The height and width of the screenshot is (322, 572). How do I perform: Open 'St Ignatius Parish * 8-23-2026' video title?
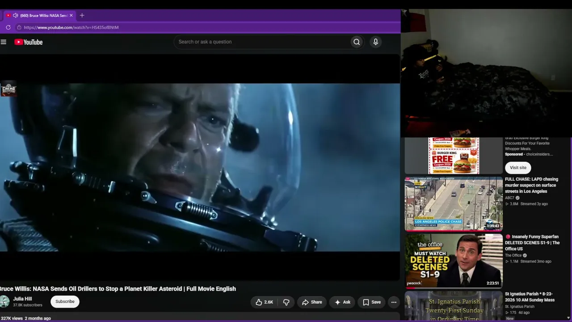pyautogui.click(x=530, y=297)
